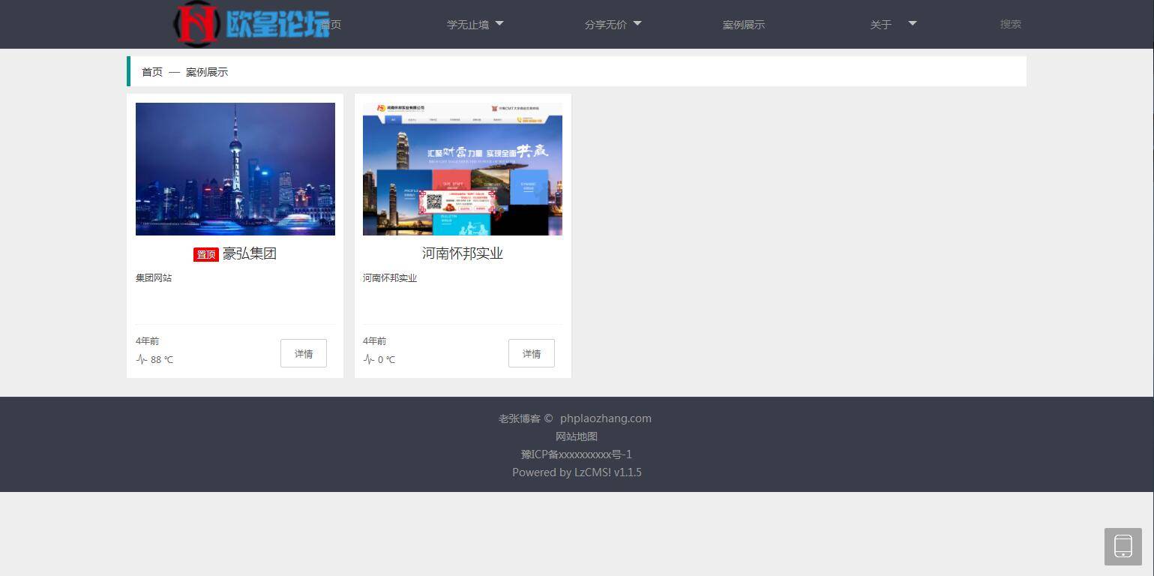Select 案例展示 in the navigation bar
This screenshot has width=1154, height=576.
743,24
